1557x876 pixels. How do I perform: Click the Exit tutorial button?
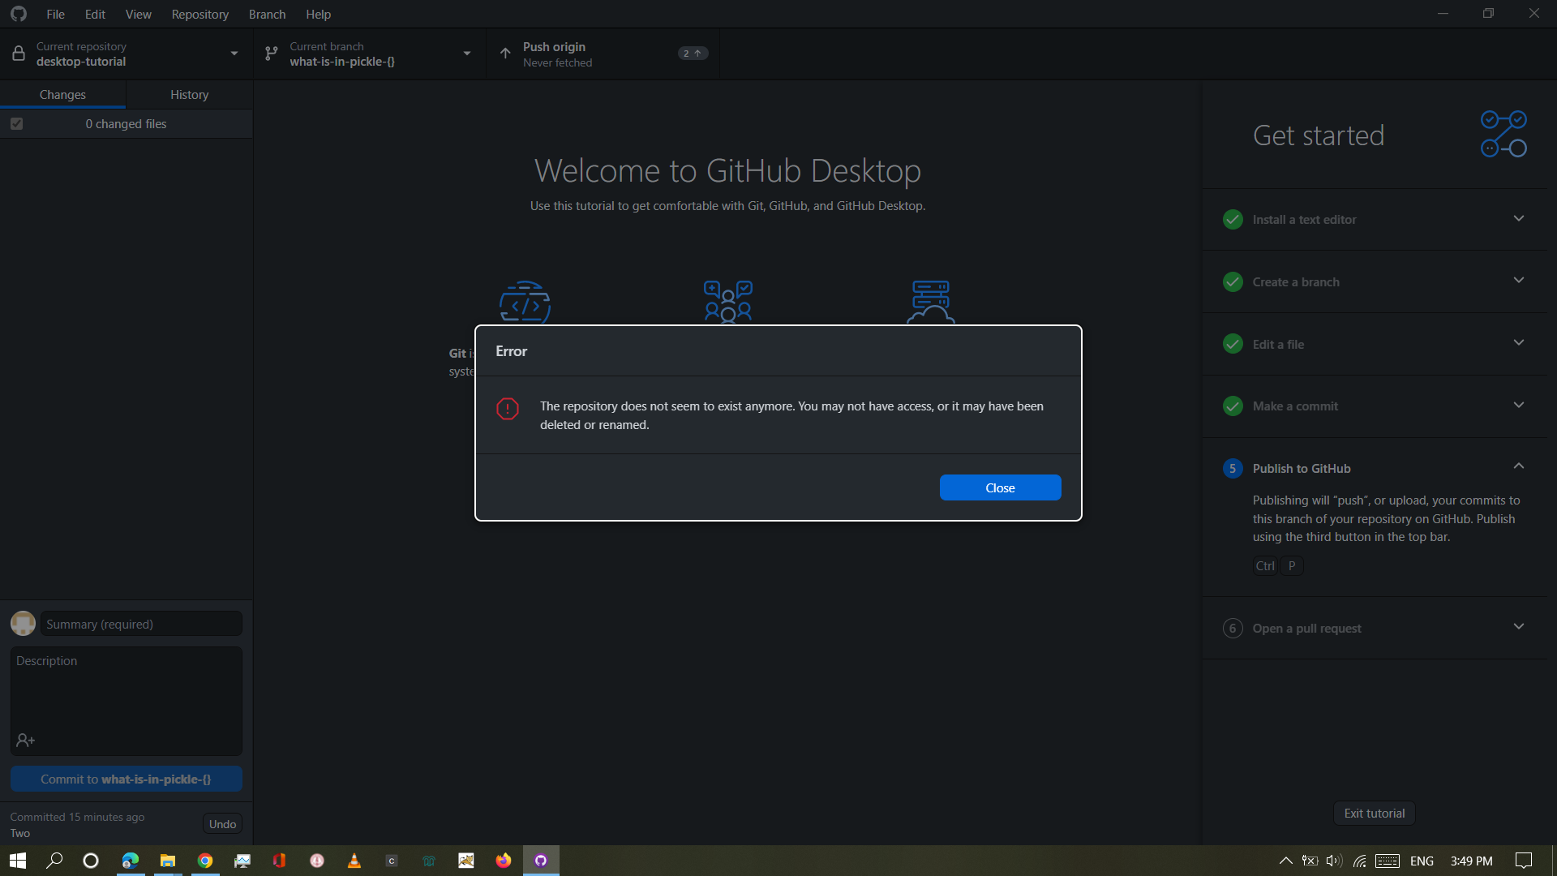(x=1374, y=814)
